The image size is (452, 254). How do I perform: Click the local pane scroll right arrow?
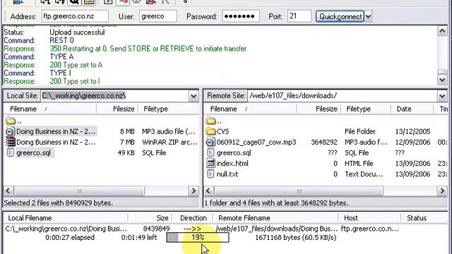click(x=194, y=190)
